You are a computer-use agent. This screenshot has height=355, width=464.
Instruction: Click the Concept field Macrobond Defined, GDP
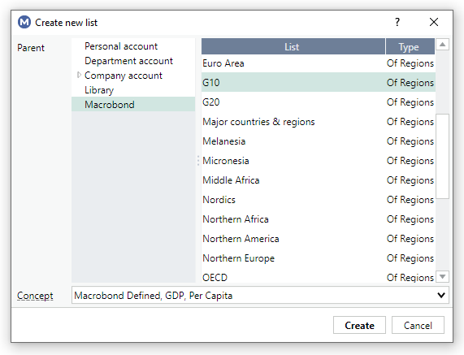pyautogui.click(x=260, y=295)
